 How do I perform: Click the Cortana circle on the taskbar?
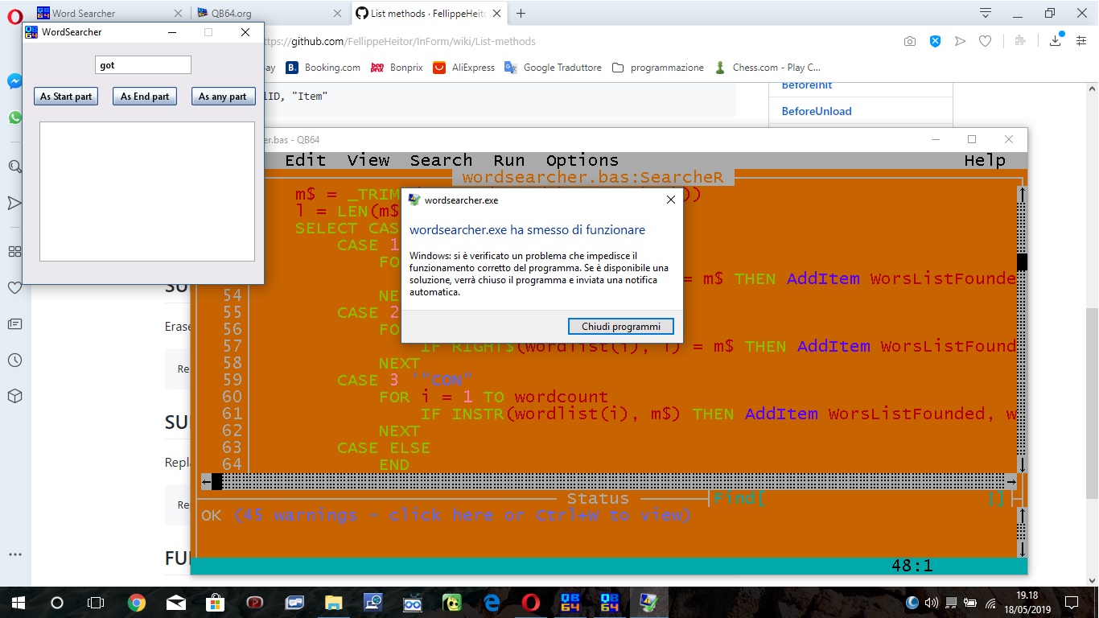pyautogui.click(x=57, y=602)
